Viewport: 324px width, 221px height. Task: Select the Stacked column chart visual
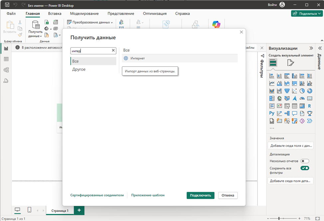click(279, 76)
